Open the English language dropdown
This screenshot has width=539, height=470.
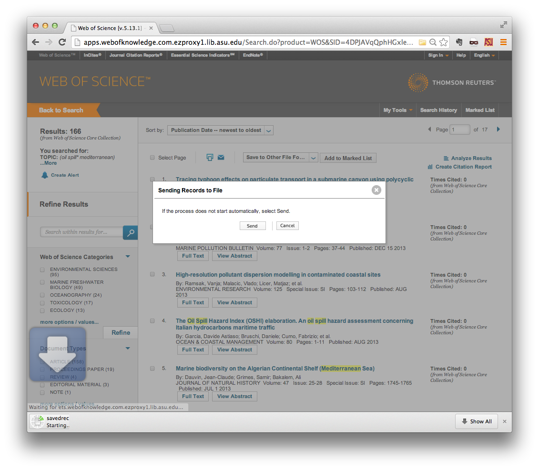click(x=484, y=55)
